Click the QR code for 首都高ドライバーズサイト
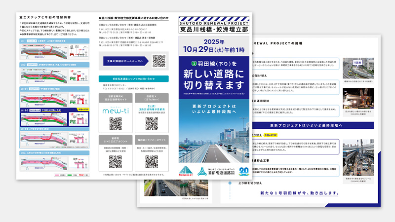Viewport: 395px width, 222px height. click(153, 160)
